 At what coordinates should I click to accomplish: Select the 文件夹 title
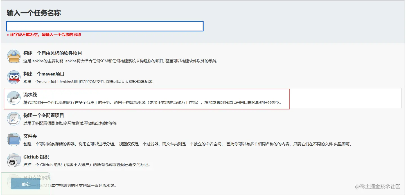(30, 136)
